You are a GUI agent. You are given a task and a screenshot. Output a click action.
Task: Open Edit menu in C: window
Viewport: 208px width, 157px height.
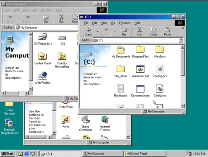point(94,23)
